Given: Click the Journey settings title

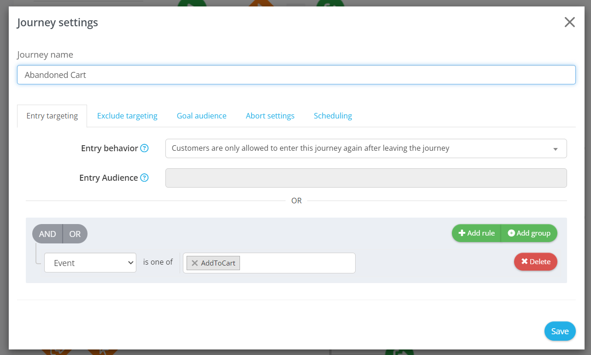Looking at the screenshot, I should (x=58, y=22).
